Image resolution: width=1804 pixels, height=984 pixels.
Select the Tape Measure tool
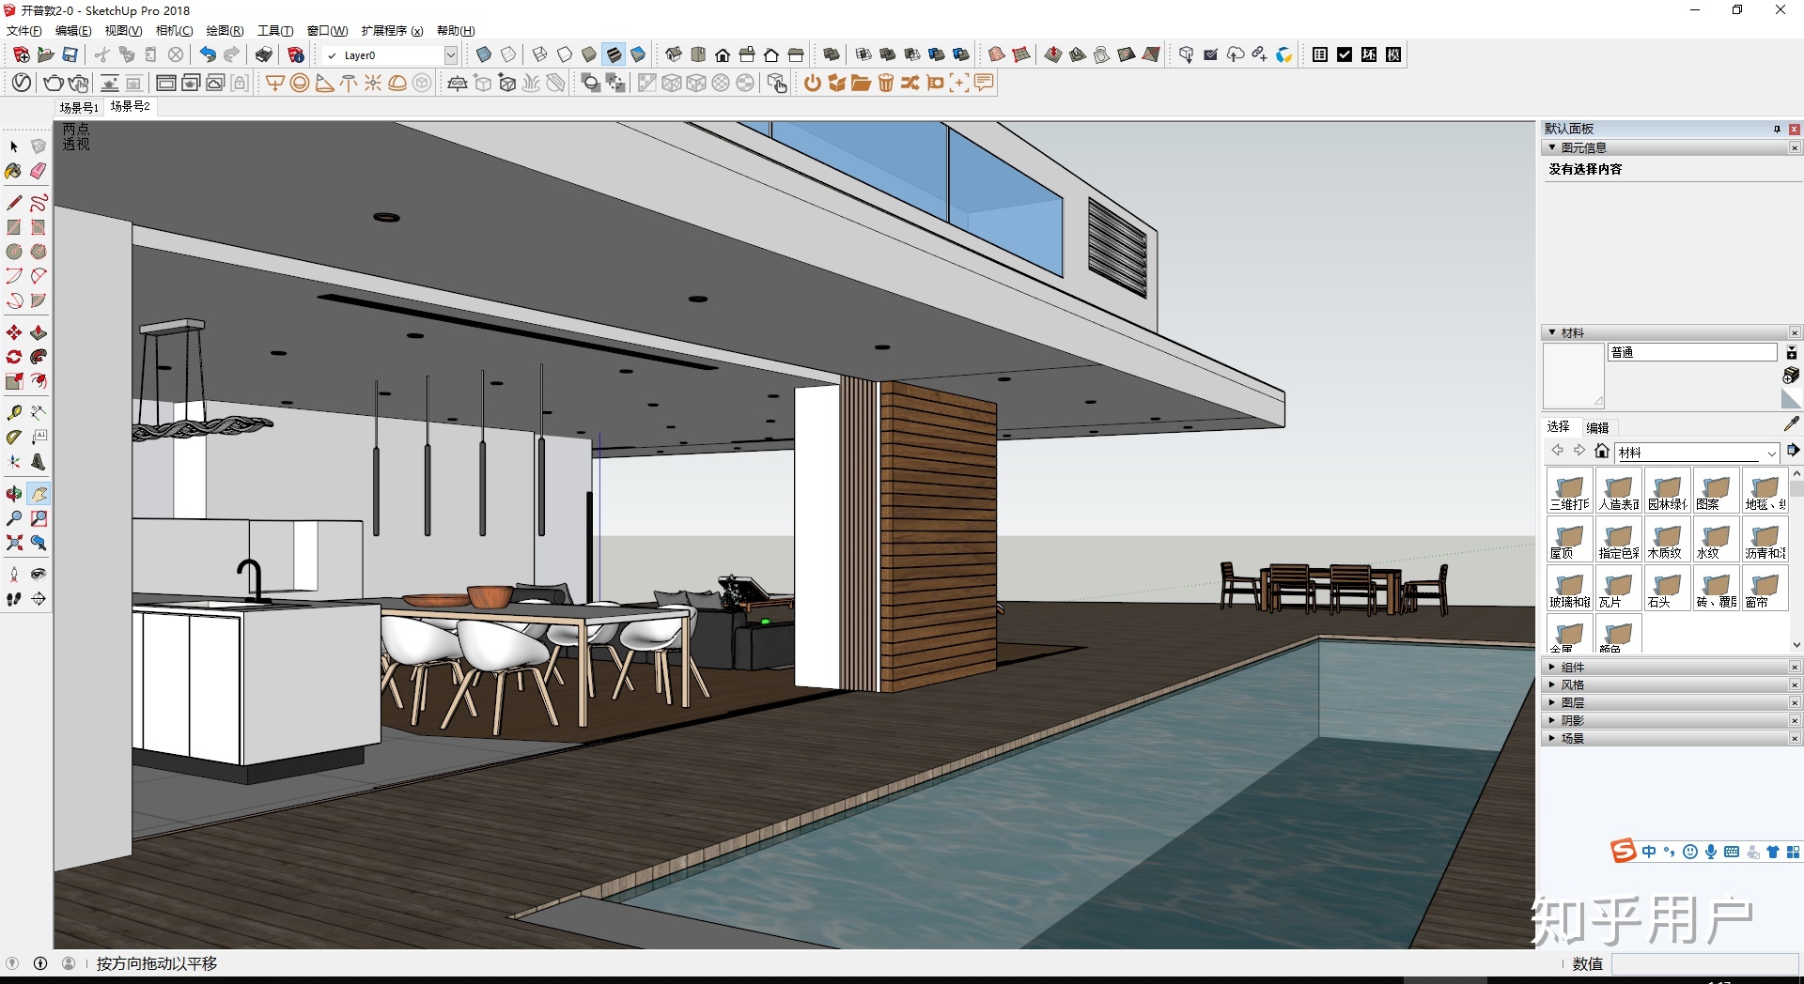[x=13, y=412]
